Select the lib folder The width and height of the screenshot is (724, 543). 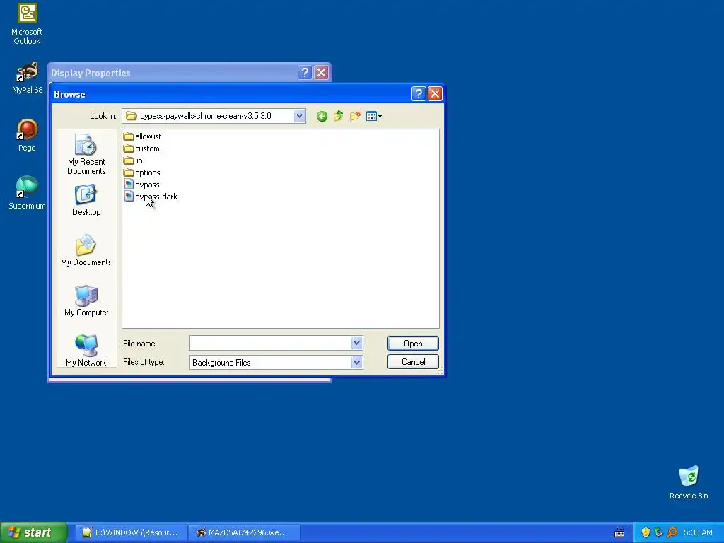pyautogui.click(x=134, y=160)
